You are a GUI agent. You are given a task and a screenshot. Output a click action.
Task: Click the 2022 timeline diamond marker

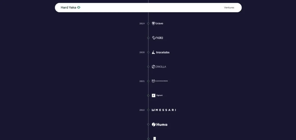(x=148, y=110)
